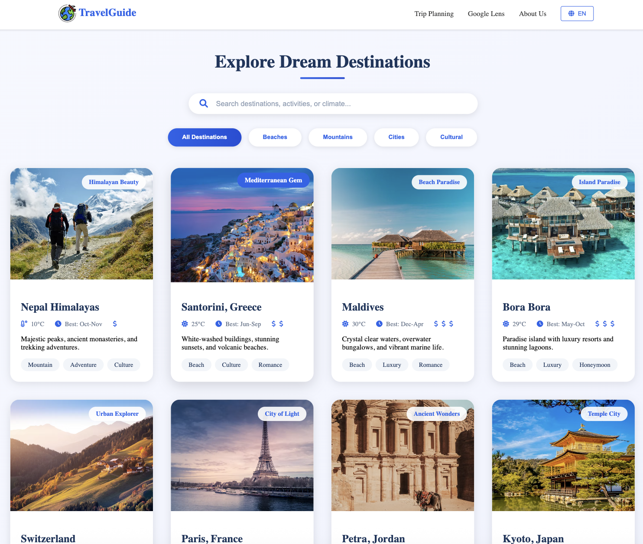Open the About Us link
The width and height of the screenshot is (643, 544).
click(533, 14)
